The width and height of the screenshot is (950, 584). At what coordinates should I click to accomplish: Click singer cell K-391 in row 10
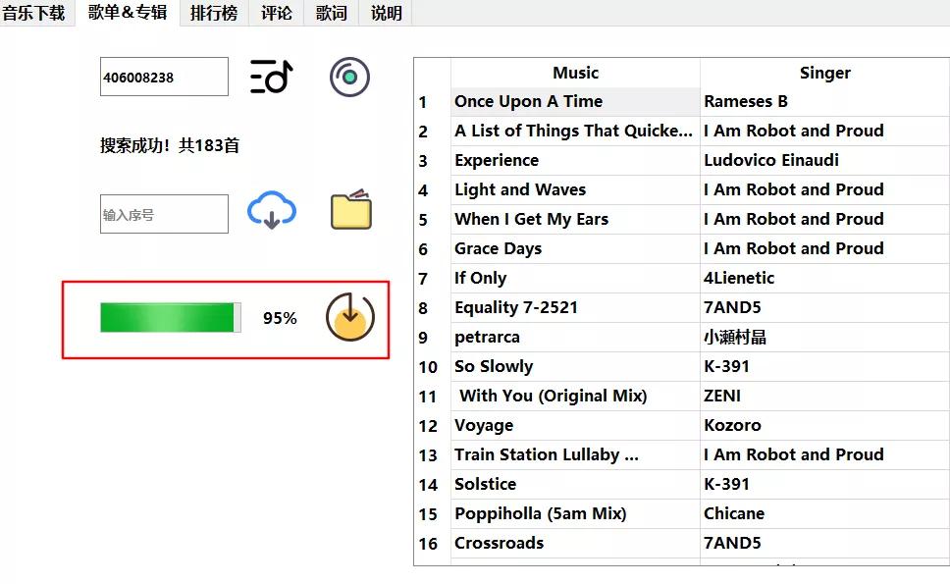[x=824, y=366]
